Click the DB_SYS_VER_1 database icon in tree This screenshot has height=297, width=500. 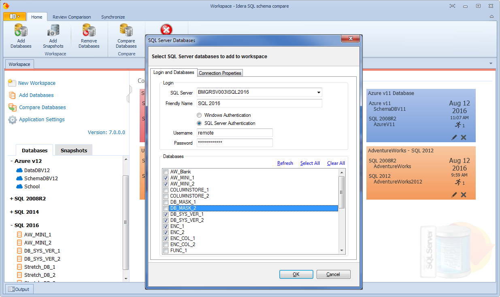click(19, 251)
